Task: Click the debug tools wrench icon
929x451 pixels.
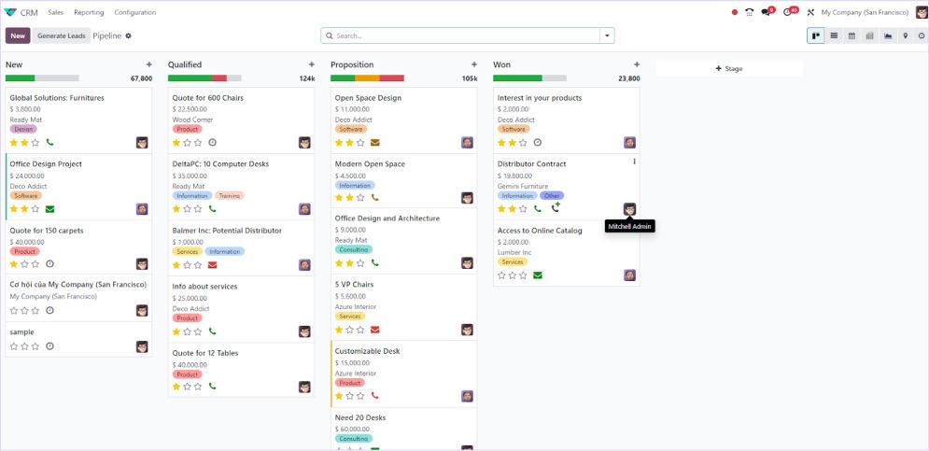Action: pyautogui.click(x=811, y=12)
